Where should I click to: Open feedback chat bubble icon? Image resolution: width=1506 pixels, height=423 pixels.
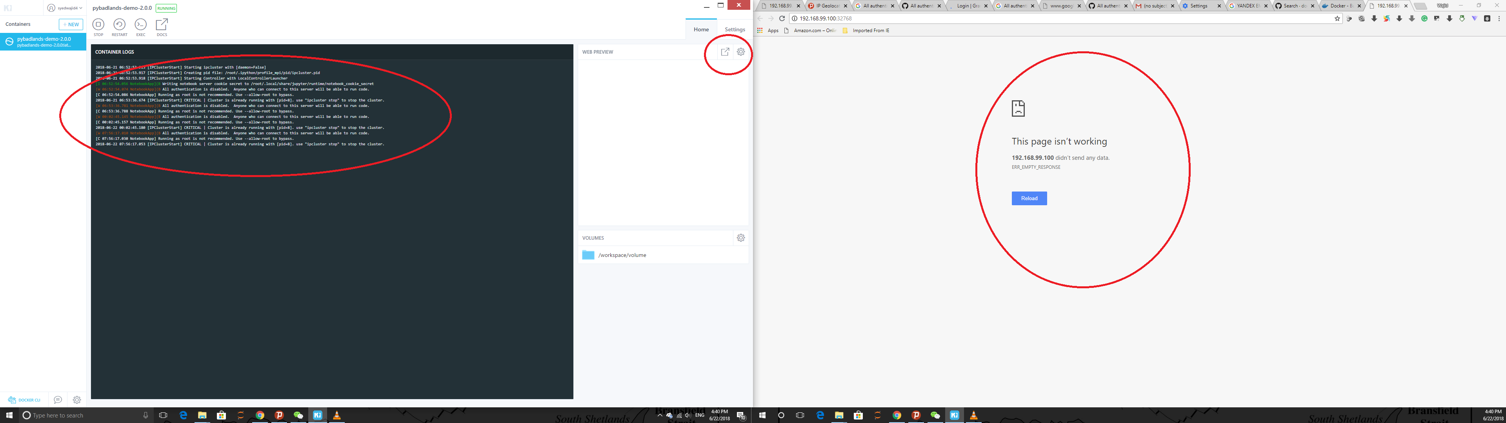tap(58, 400)
